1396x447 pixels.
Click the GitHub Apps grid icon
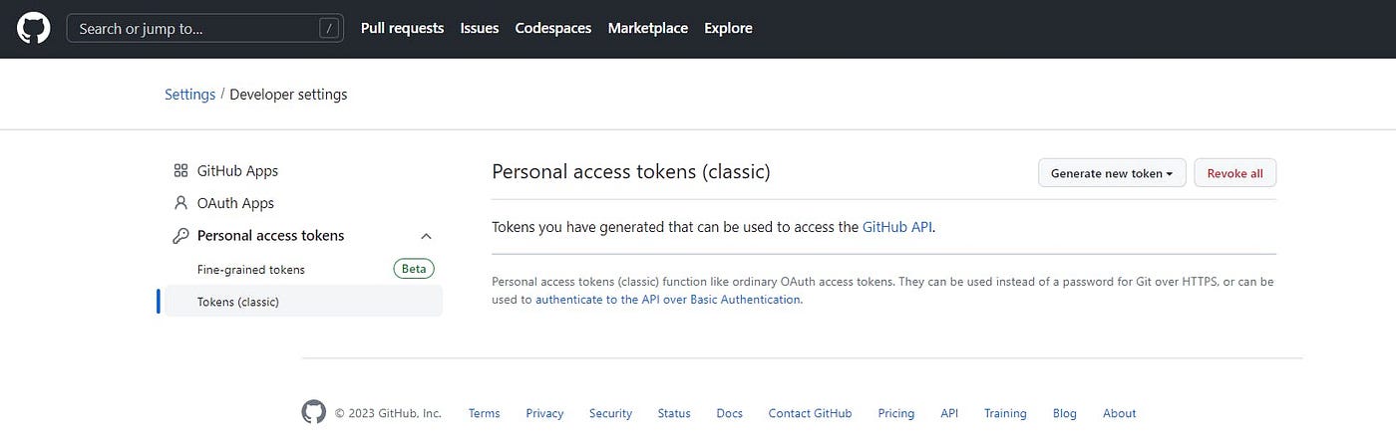click(180, 170)
